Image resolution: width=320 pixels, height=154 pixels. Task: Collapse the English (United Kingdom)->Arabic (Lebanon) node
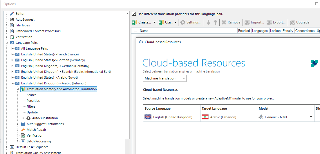pyautogui.click(x=12, y=84)
